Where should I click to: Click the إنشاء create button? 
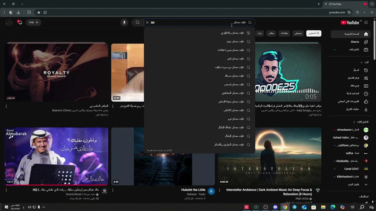click(33, 23)
